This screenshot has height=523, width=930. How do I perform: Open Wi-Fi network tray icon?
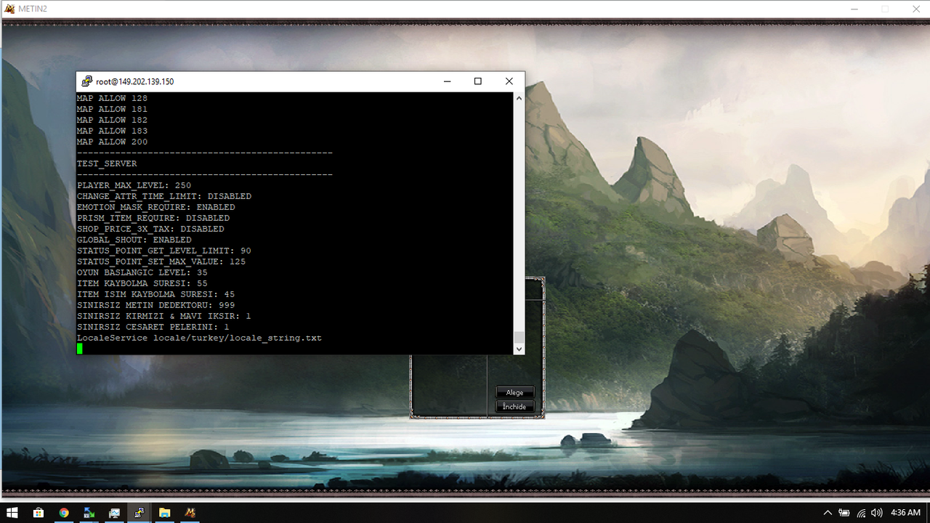point(861,513)
